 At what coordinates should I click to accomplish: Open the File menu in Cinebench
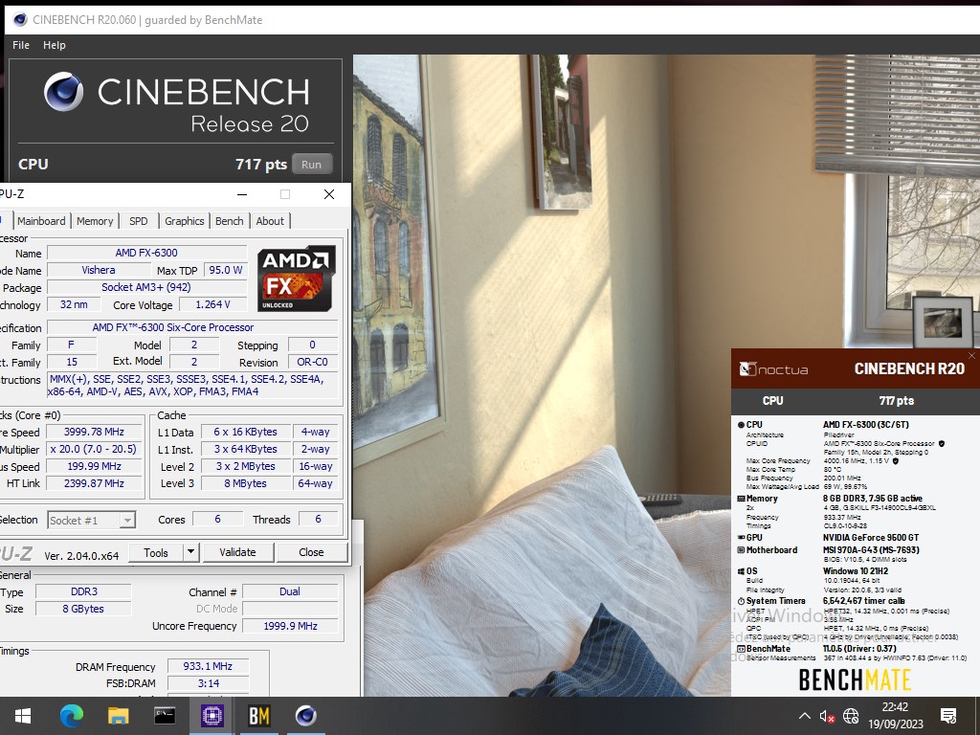(x=21, y=45)
